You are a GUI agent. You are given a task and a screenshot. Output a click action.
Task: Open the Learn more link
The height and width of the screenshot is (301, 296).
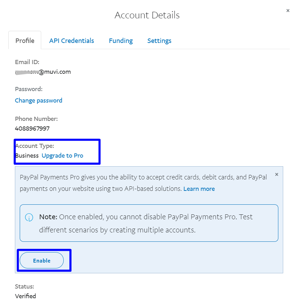199,189
